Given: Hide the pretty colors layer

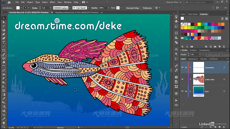Looking at the screenshot, I should click(x=182, y=79).
